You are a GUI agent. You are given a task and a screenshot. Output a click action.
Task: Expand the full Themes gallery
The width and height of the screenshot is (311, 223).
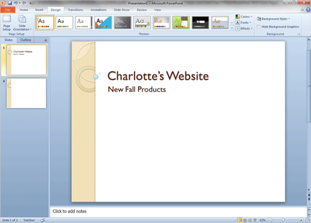click(232, 28)
